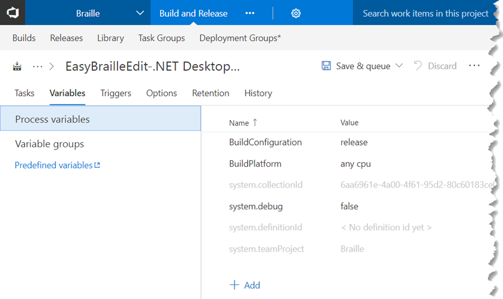Click the Visual Studio Team Services logo
Viewport: 503px width, 299px height.
coord(12,13)
